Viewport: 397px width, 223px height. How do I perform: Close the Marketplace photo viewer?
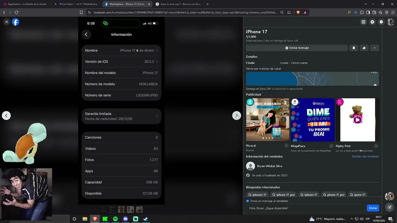point(7,22)
